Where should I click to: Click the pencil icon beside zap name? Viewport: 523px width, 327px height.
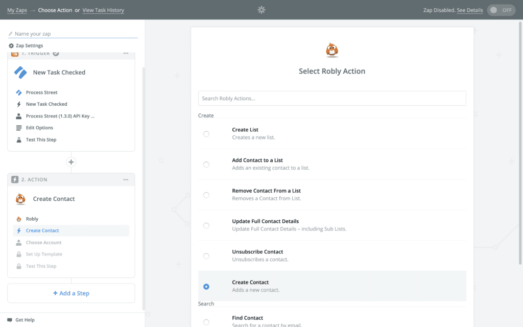pos(10,34)
